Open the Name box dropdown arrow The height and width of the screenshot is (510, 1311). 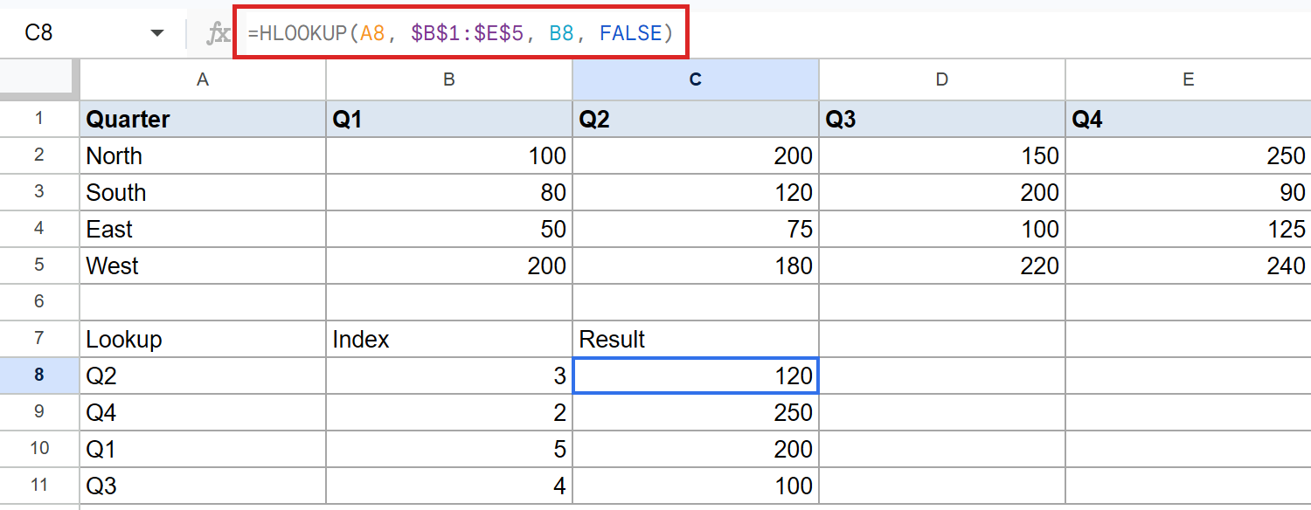tap(157, 33)
